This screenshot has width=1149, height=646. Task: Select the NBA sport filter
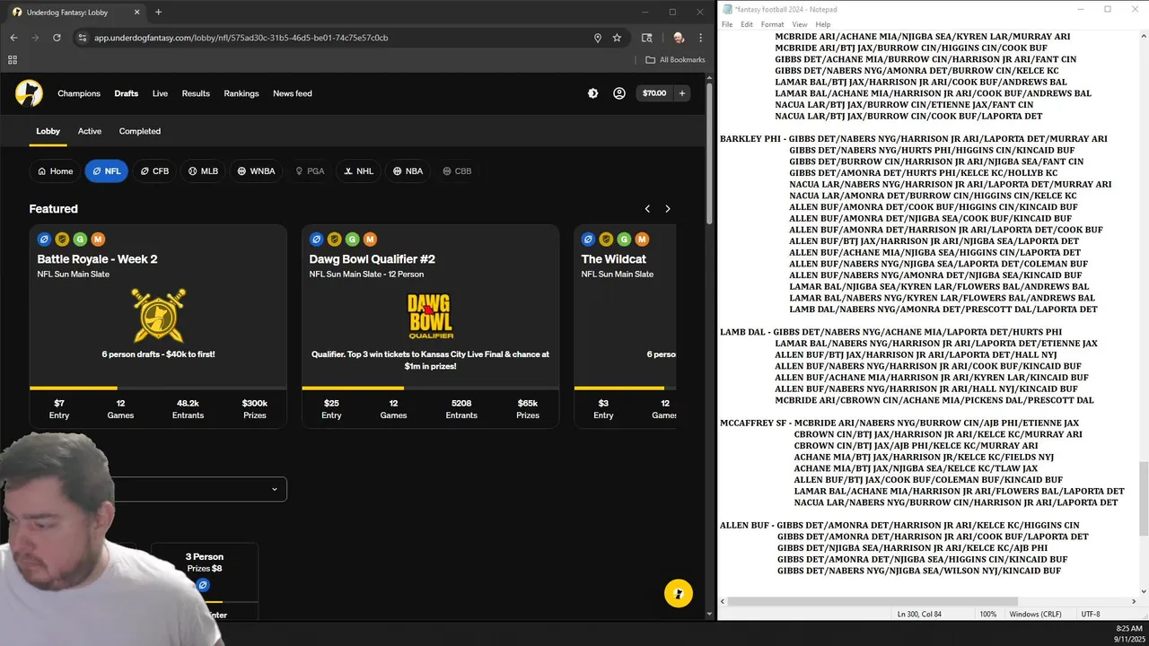(x=408, y=171)
